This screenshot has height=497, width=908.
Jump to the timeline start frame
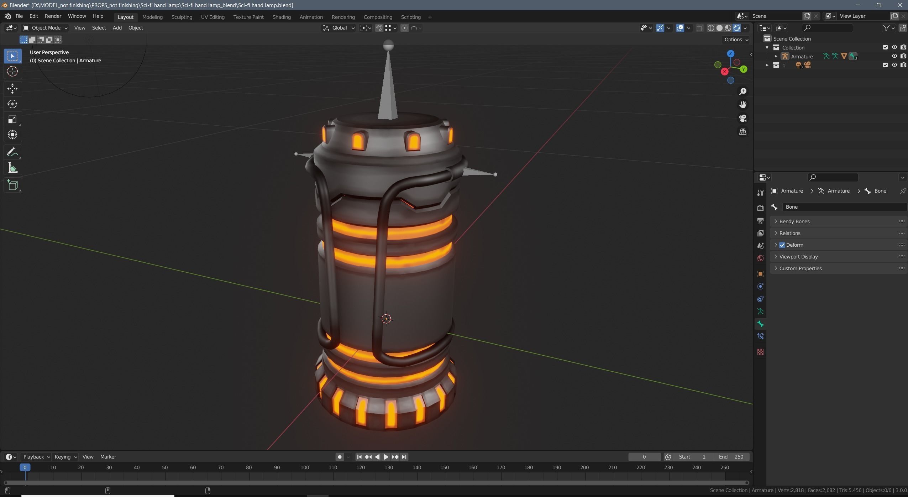(359, 457)
